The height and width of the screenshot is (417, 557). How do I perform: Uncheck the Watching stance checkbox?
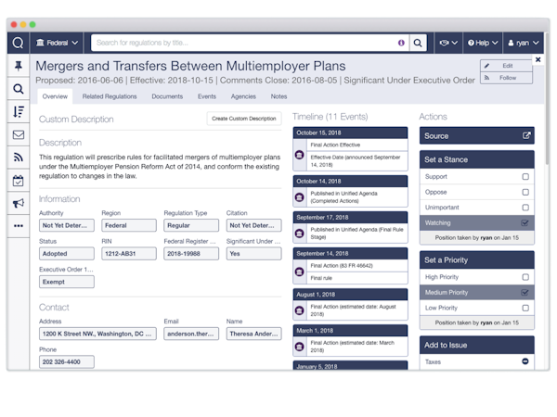click(525, 222)
